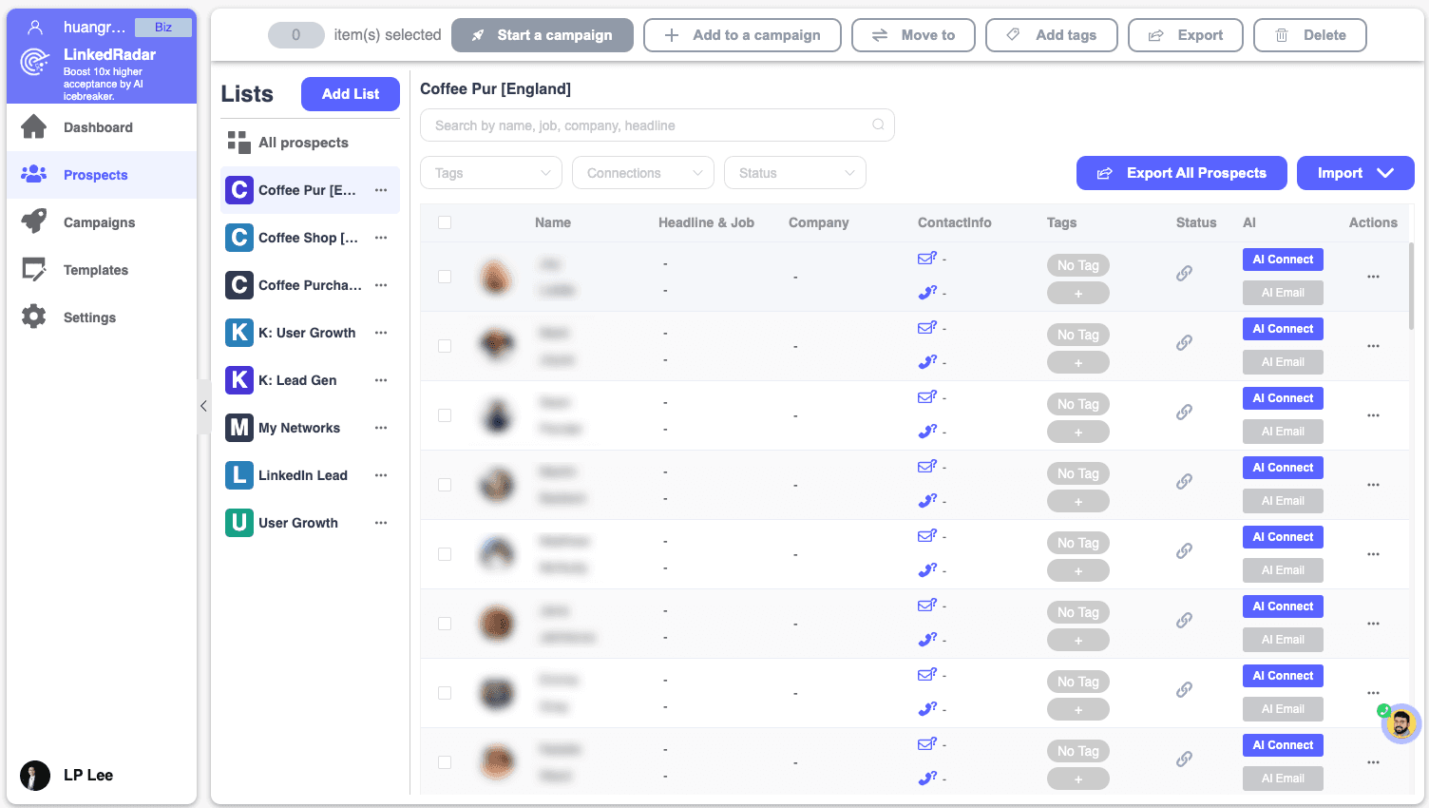
Task: Check the second prospect row checkbox
Action: click(x=445, y=346)
